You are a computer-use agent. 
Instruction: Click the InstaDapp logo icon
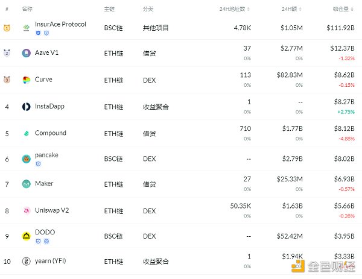(x=27, y=107)
